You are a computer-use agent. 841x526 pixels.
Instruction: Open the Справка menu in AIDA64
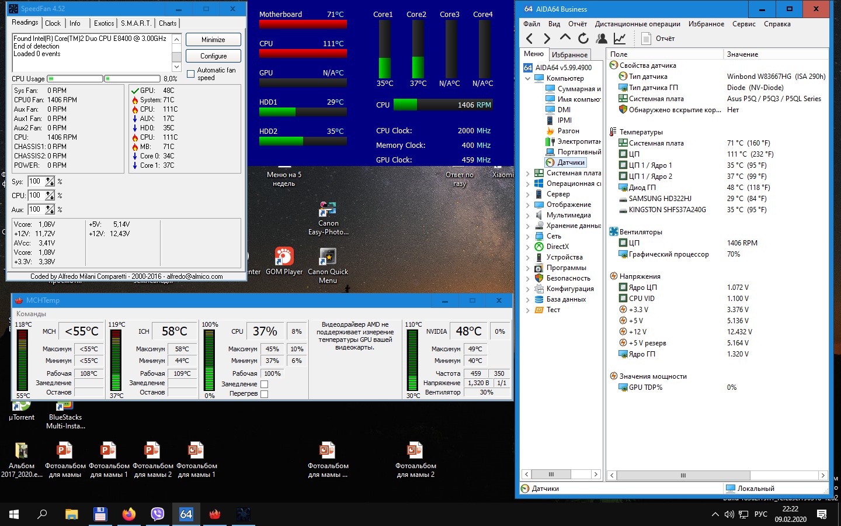777,24
